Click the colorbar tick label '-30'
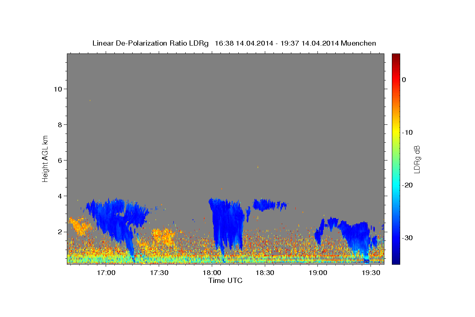This screenshot has height=317, width=475. point(407,238)
